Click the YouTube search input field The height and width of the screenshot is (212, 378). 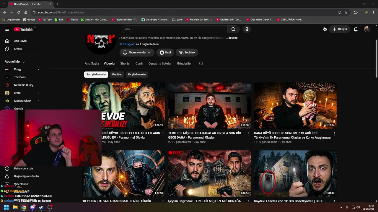pos(175,29)
